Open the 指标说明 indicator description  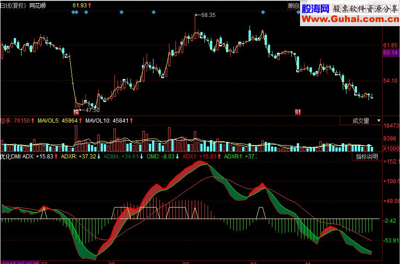367,157
